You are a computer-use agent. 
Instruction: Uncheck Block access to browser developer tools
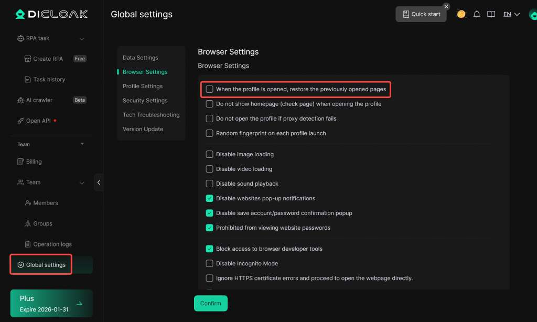click(210, 249)
